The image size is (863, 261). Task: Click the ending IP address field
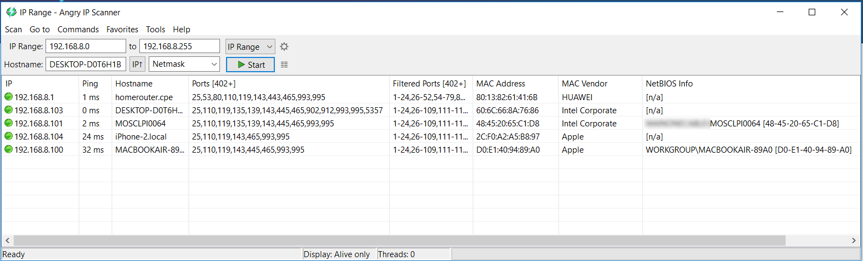point(179,47)
